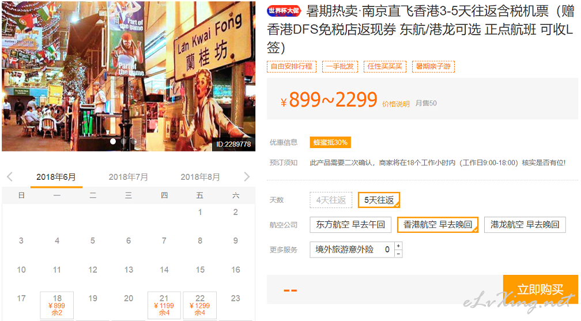The height and width of the screenshot is (321, 581).
Task: Switch to 2018年8月 tab
Action: [x=200, y=177]
